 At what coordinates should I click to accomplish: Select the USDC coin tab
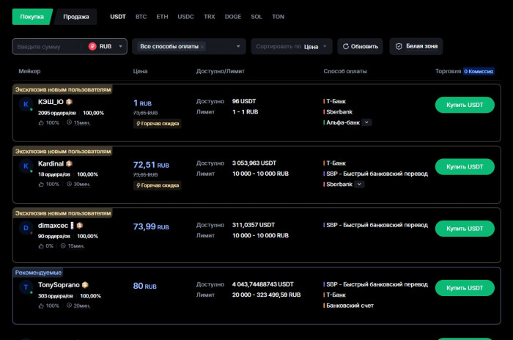coord(185,17)
